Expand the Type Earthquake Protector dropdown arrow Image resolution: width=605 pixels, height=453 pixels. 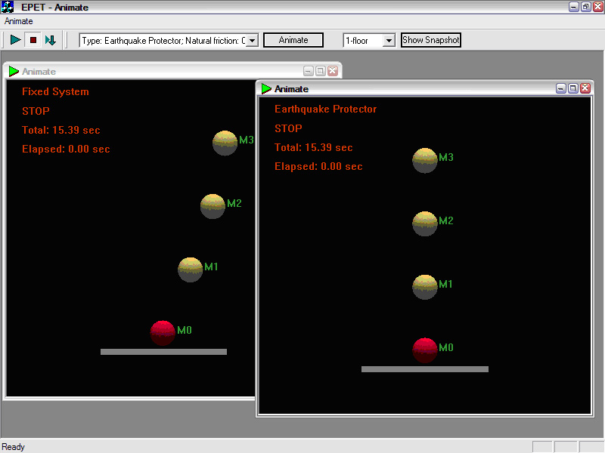point(252,41)
